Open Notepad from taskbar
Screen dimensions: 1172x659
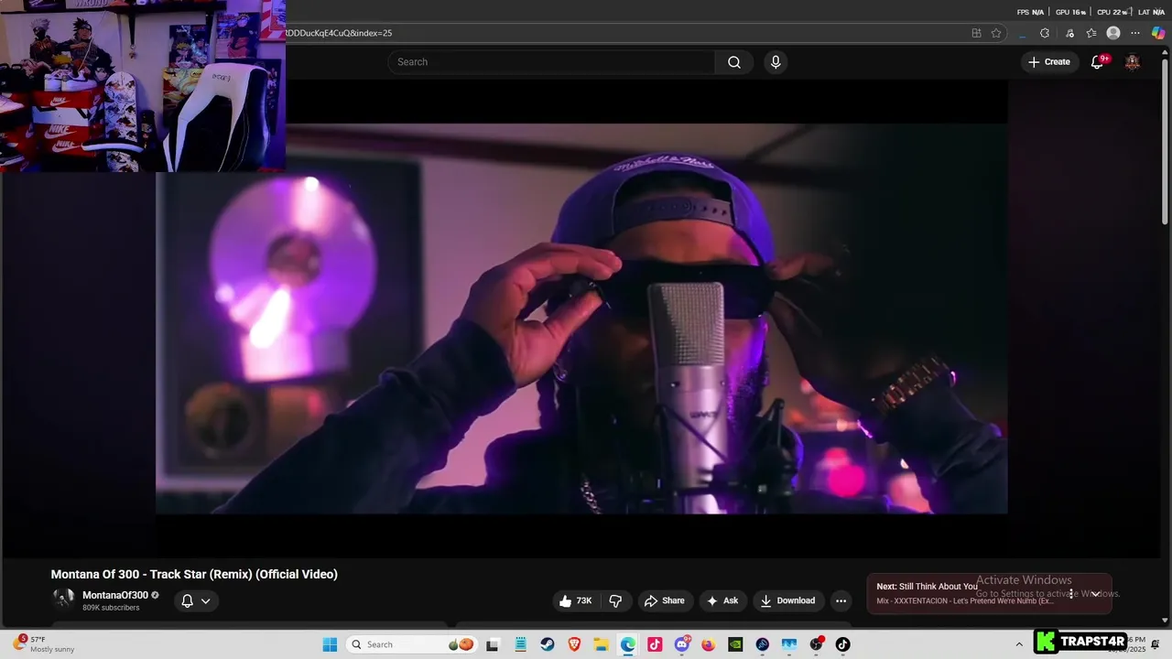[520, 644]
